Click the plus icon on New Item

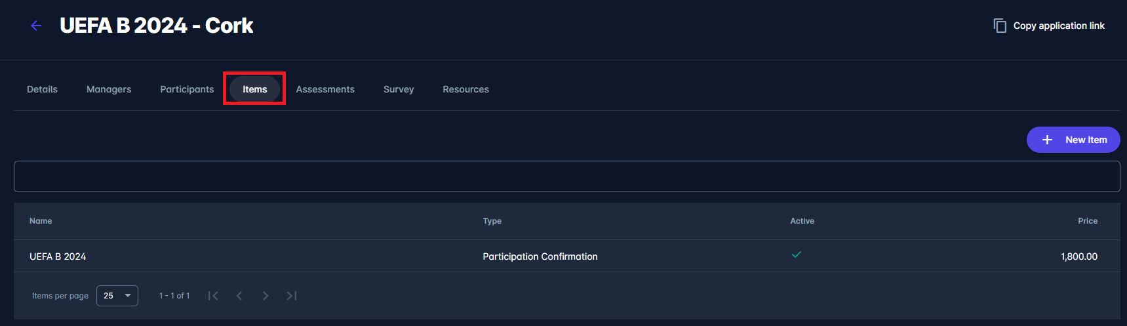tap(1047, 140)
